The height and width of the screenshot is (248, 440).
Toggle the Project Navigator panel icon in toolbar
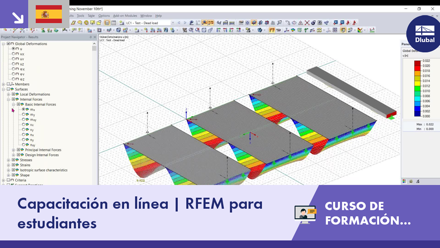tap(107, 23)
